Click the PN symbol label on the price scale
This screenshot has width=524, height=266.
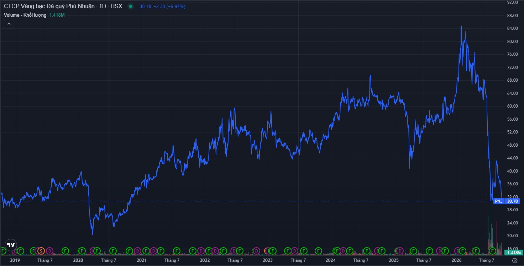click(x=498, y=201)
